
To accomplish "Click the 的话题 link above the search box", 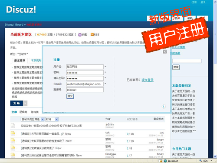I will click(x=175, y=53).
